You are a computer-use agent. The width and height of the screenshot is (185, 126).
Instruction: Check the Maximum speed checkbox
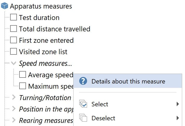23,86
